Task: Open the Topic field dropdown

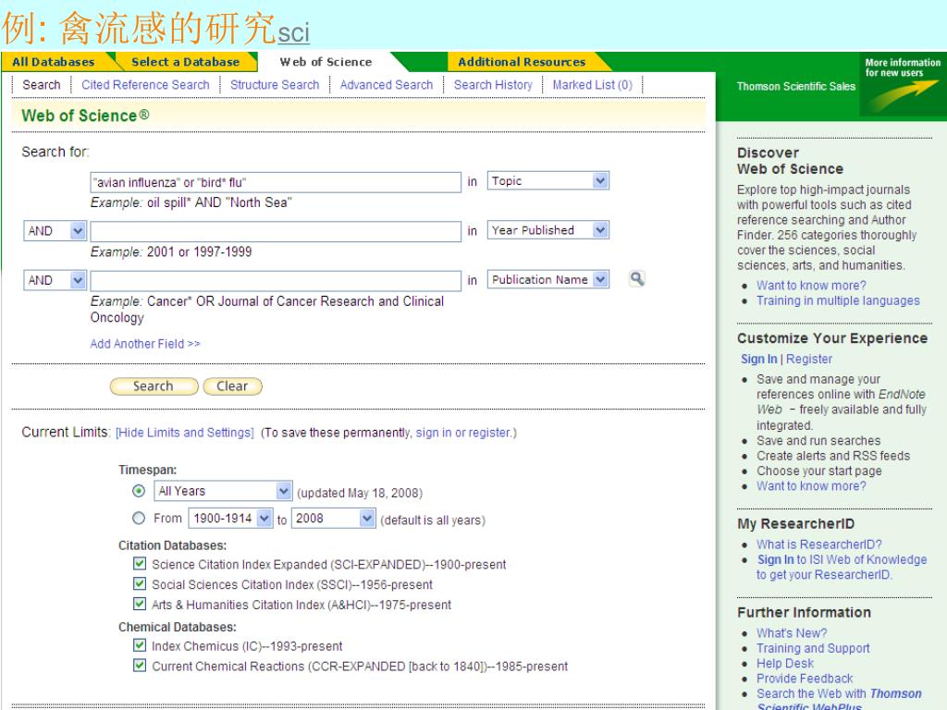Action: pos(547,180)
